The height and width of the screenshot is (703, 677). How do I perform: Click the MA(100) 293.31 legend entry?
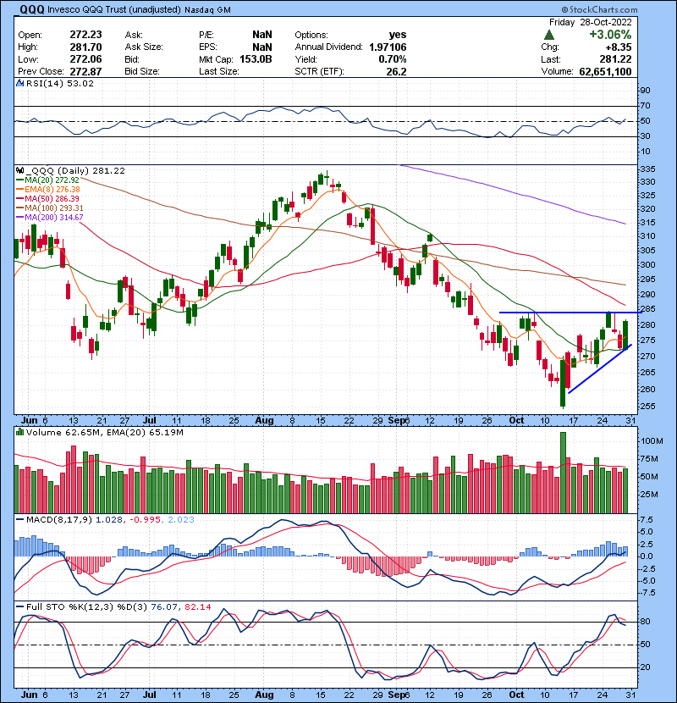tap(50, 208)
